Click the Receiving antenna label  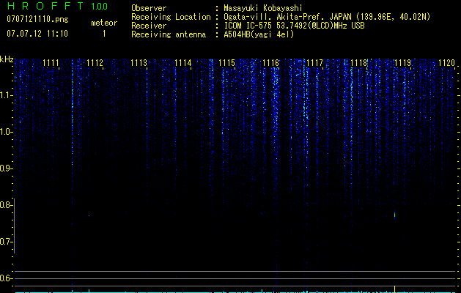coord(169,34)
